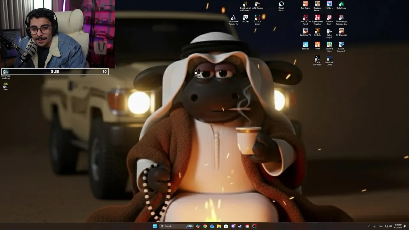Expand the hidden system tray icons
This screenshot has width=409, height=230.
pyautogui.click(x=369, y=226)
